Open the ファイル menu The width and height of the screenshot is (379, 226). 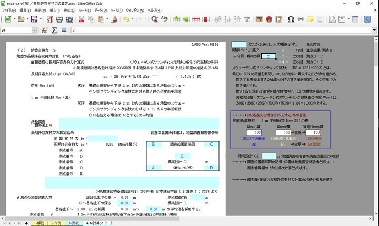(x=9, y=11)
